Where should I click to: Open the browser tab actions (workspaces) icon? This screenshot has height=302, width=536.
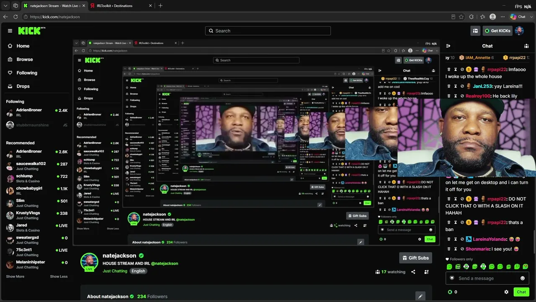(15, 6)
